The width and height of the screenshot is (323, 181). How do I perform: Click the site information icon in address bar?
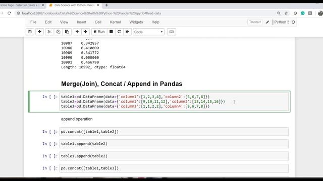point(18,13)
